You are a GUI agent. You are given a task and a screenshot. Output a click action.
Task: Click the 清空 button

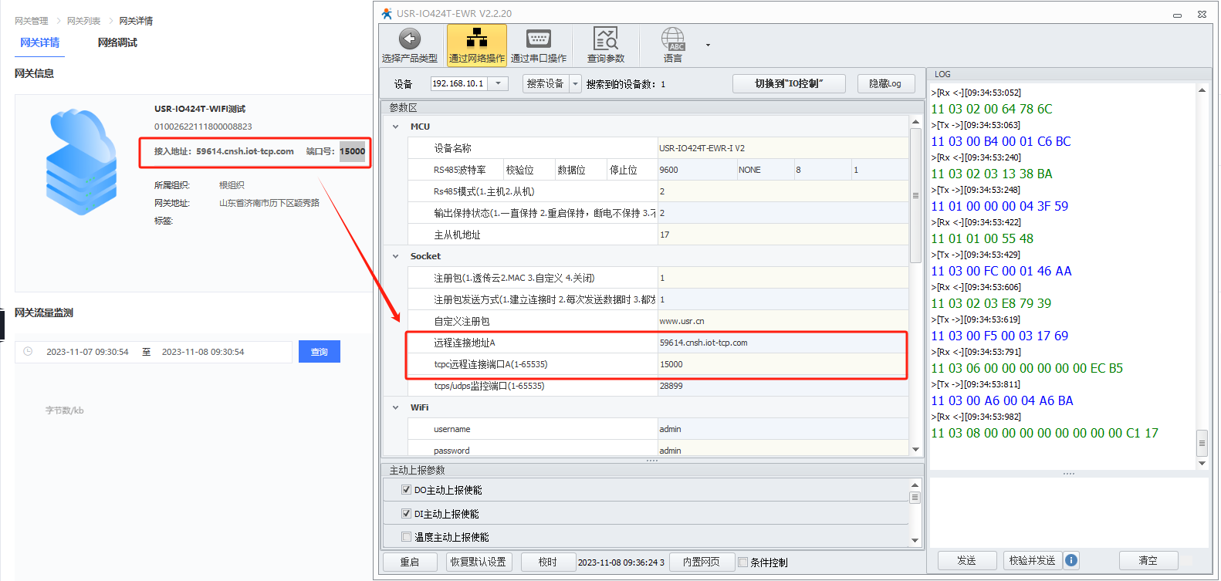[1148, 560]
